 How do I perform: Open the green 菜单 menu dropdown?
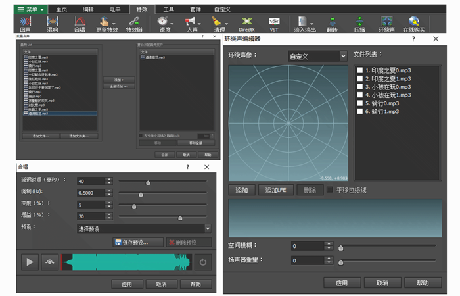(31, 10)
